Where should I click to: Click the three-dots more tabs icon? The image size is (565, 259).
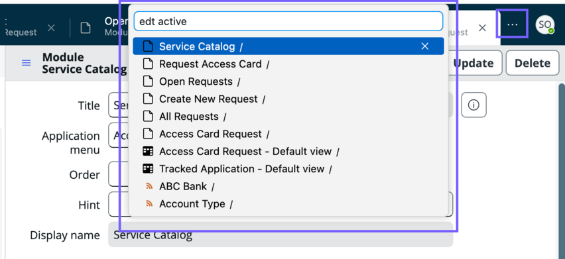tap(512, 25)
